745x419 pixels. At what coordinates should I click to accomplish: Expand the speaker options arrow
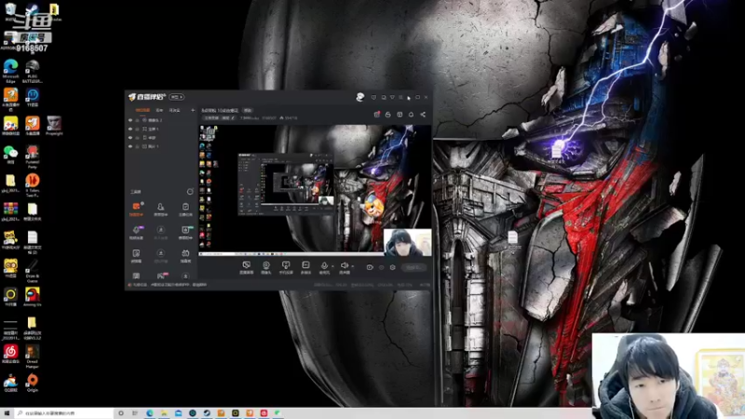click(352, 266)
